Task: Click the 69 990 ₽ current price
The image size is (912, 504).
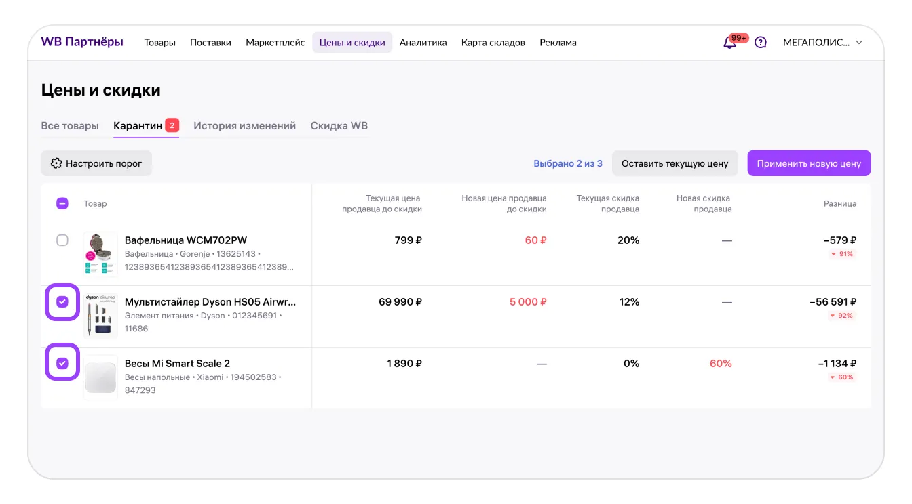Action: (x=400, y=302)
